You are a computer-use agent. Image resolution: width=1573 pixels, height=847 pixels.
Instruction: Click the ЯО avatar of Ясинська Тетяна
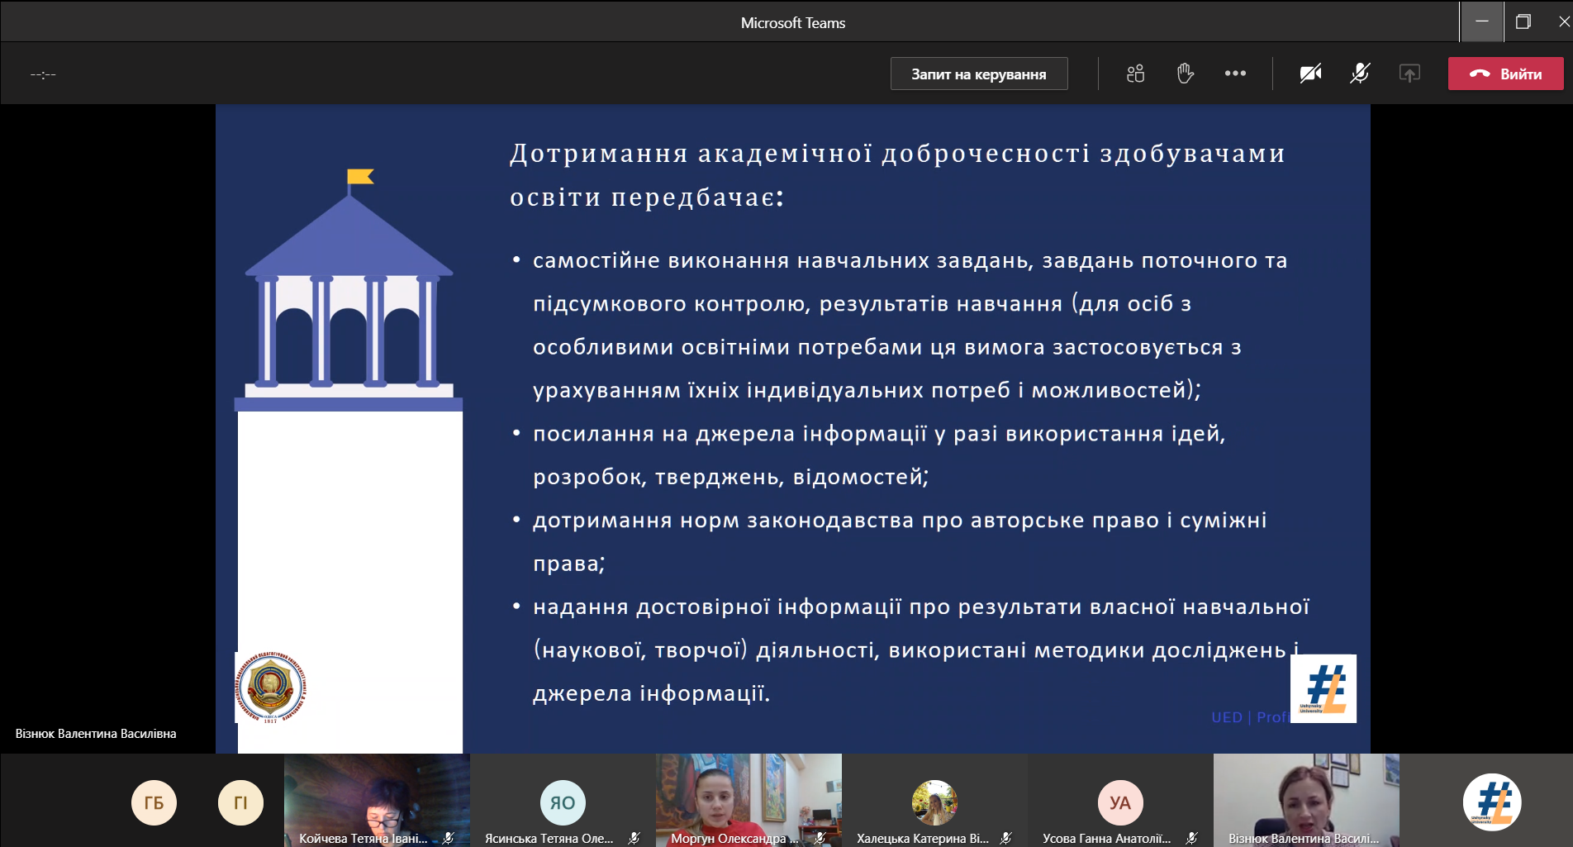[x=563, y=802]
